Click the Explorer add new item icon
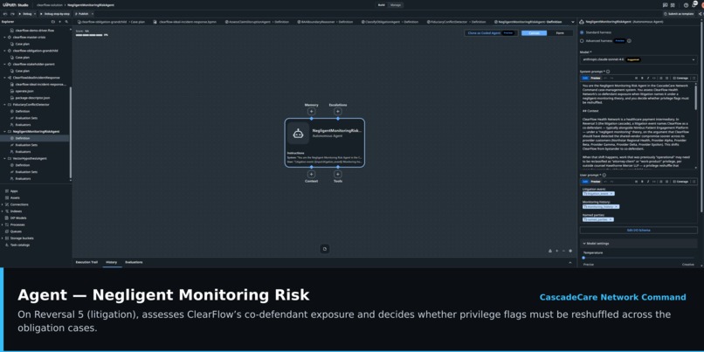 (x=59, y=22)
